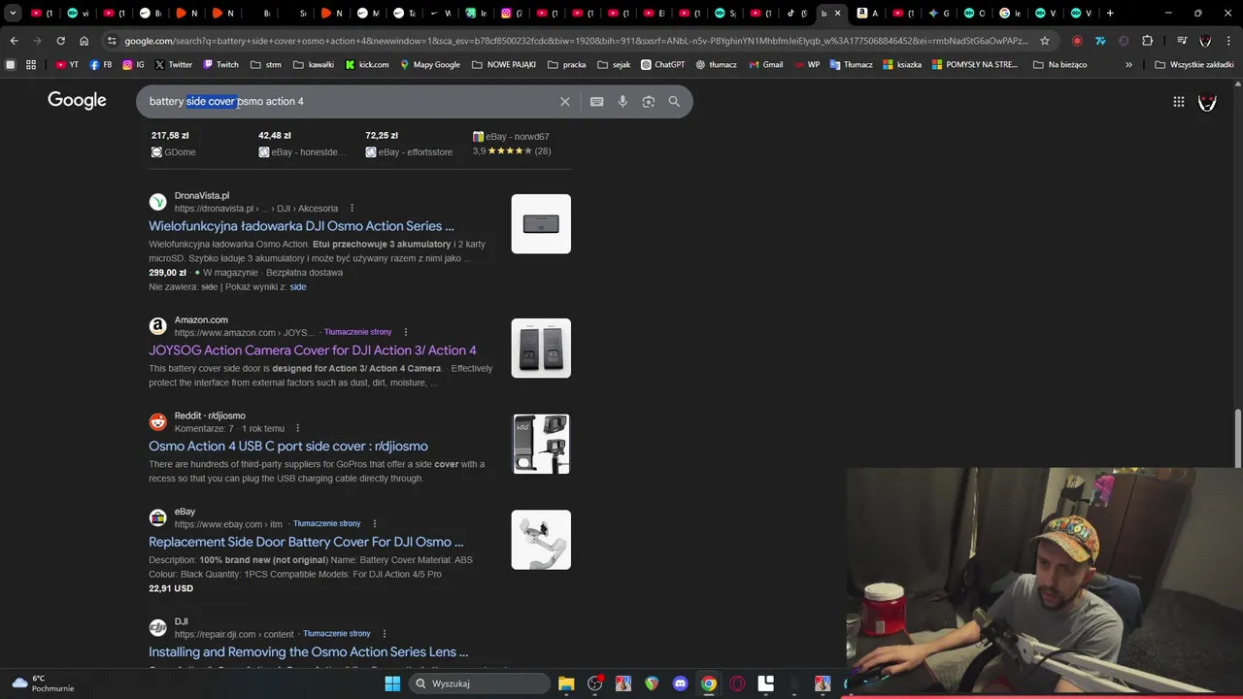This screenshot has width=1243, height=699.
Task: Clear the Google search box with the X icon
Action: [564, 101]
